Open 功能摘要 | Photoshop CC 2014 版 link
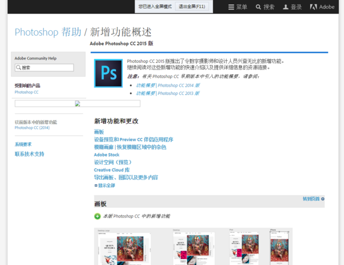344x265 pixels. 168,85
